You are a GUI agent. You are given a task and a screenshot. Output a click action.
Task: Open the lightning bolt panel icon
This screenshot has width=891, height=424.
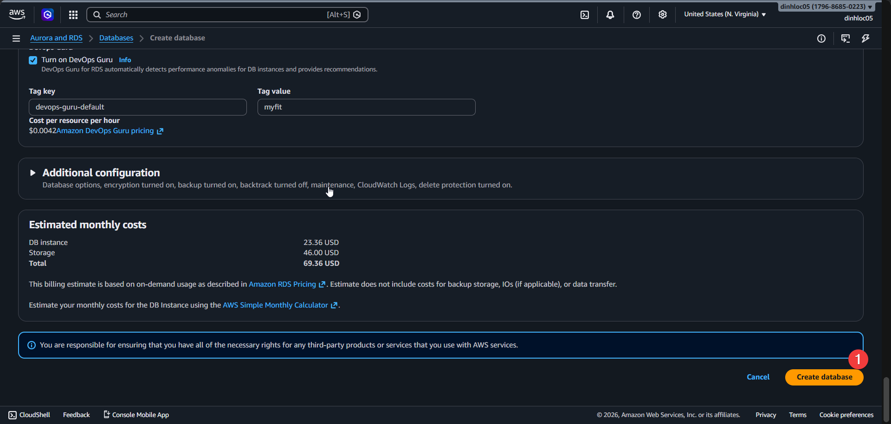coord(865,39)
